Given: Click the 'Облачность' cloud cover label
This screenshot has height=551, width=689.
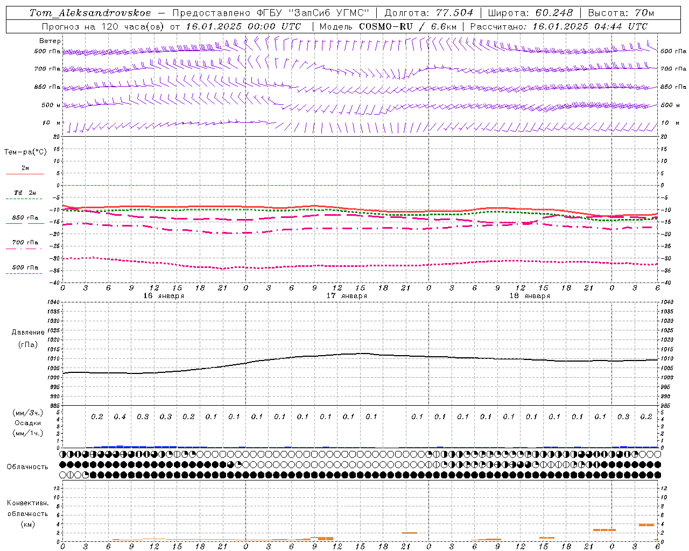Looking at the screenshot, I should pos(27,467).
